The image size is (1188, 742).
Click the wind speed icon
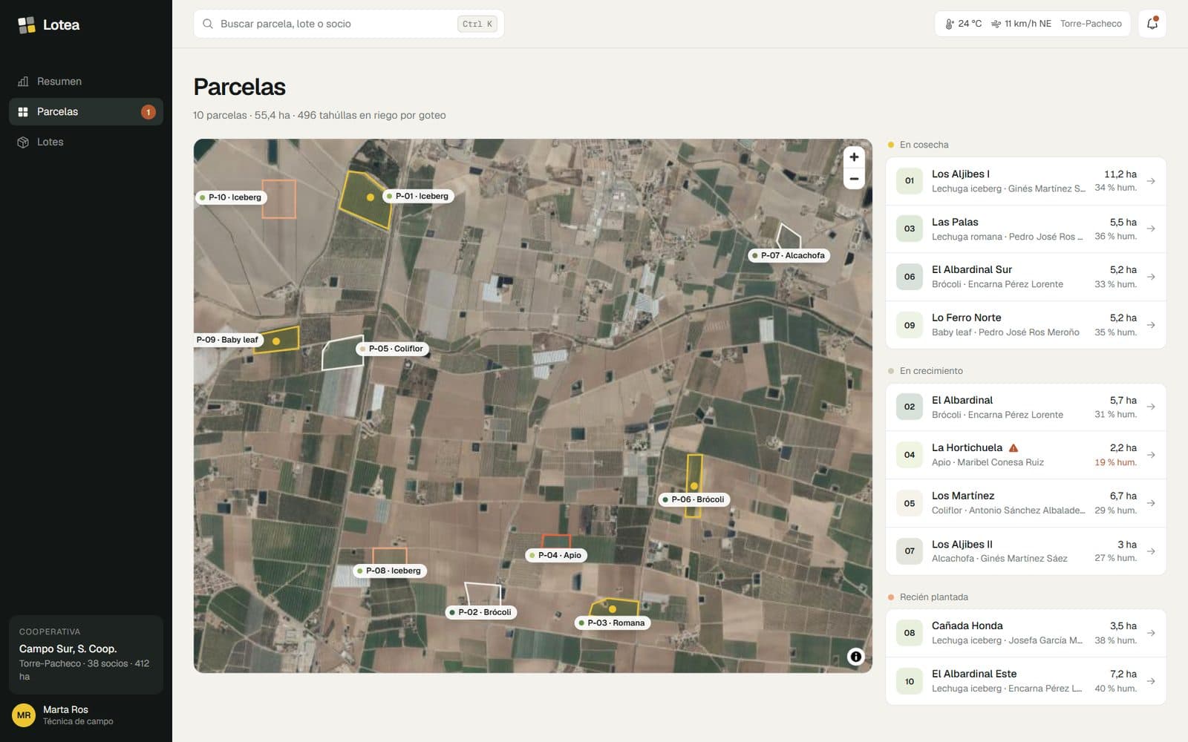pos(996,24)
